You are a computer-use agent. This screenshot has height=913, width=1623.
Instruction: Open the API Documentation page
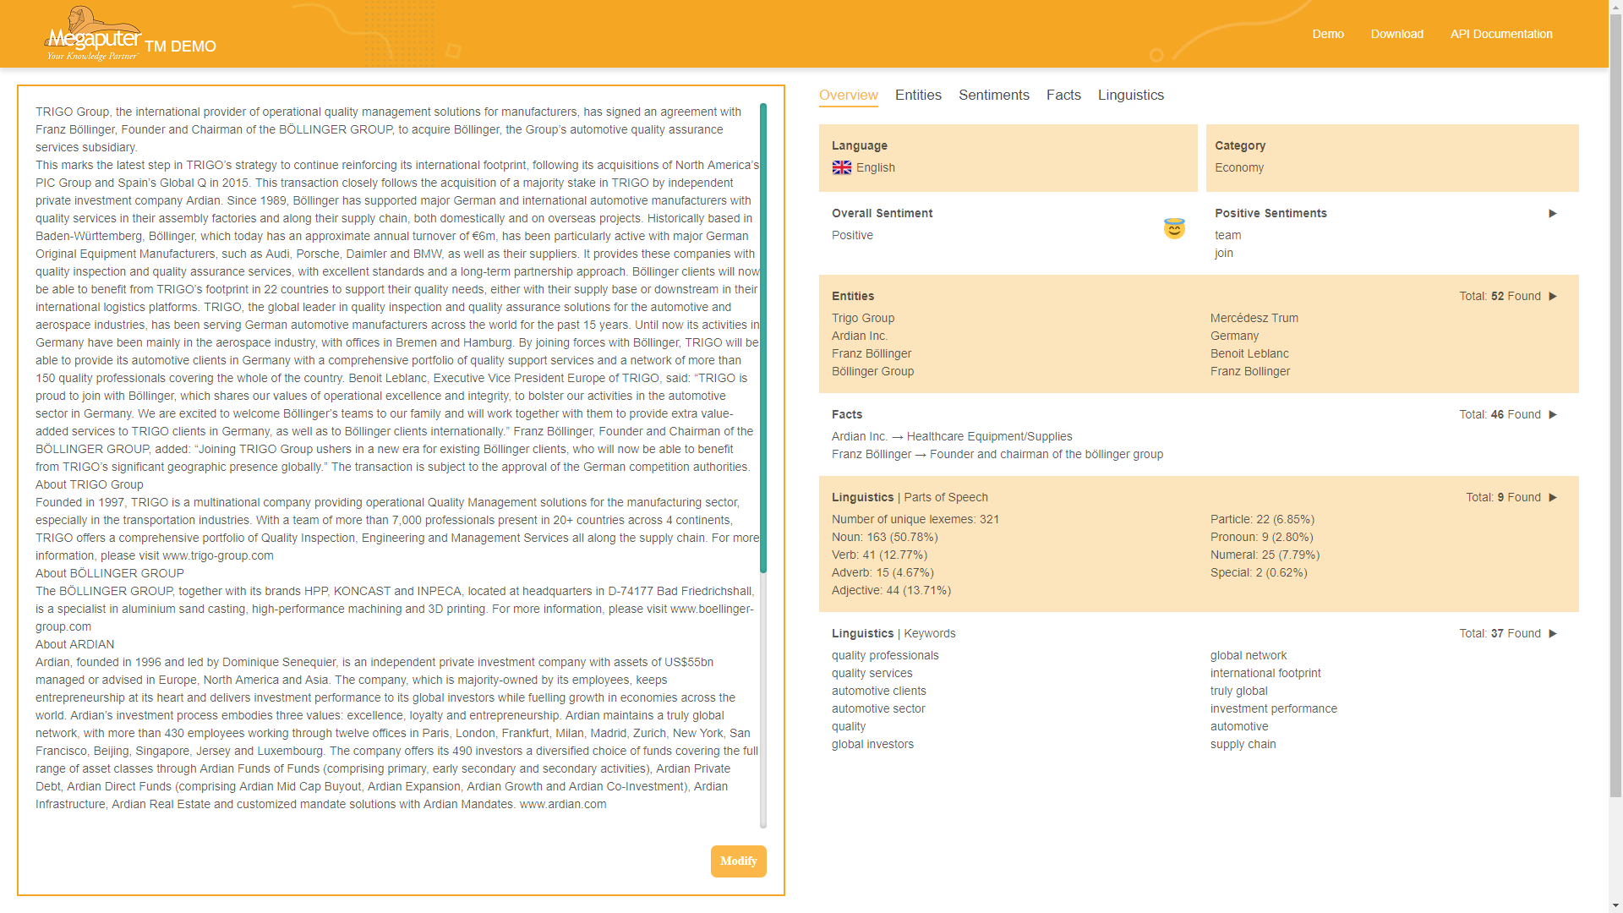pos(1501,34)
